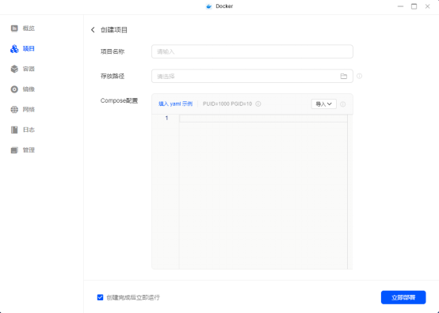Click the 立即部署 deploy button
The width and height of the screenshot is (439, 313).
point(403,297)
